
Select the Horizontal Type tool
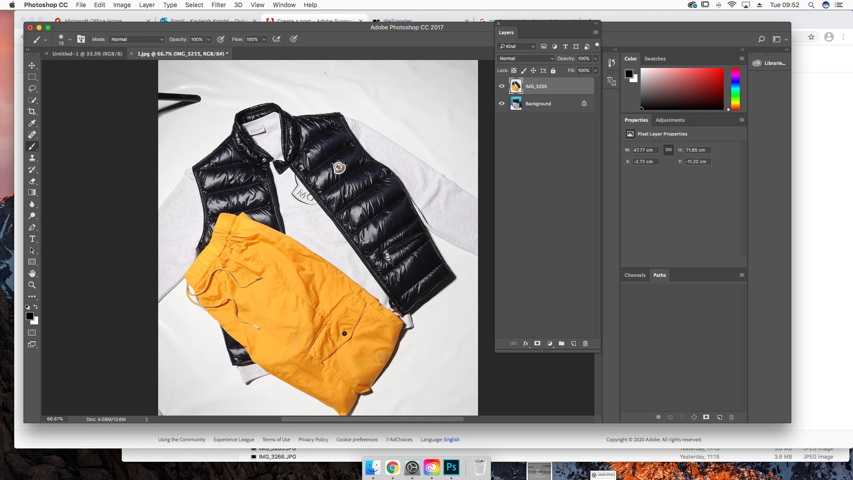pos(32,239)
